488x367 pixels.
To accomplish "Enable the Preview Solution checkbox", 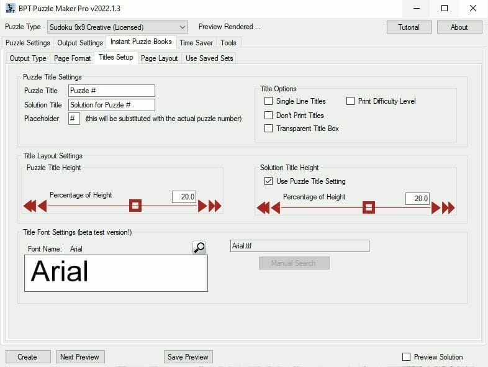I will pos(406,356).
